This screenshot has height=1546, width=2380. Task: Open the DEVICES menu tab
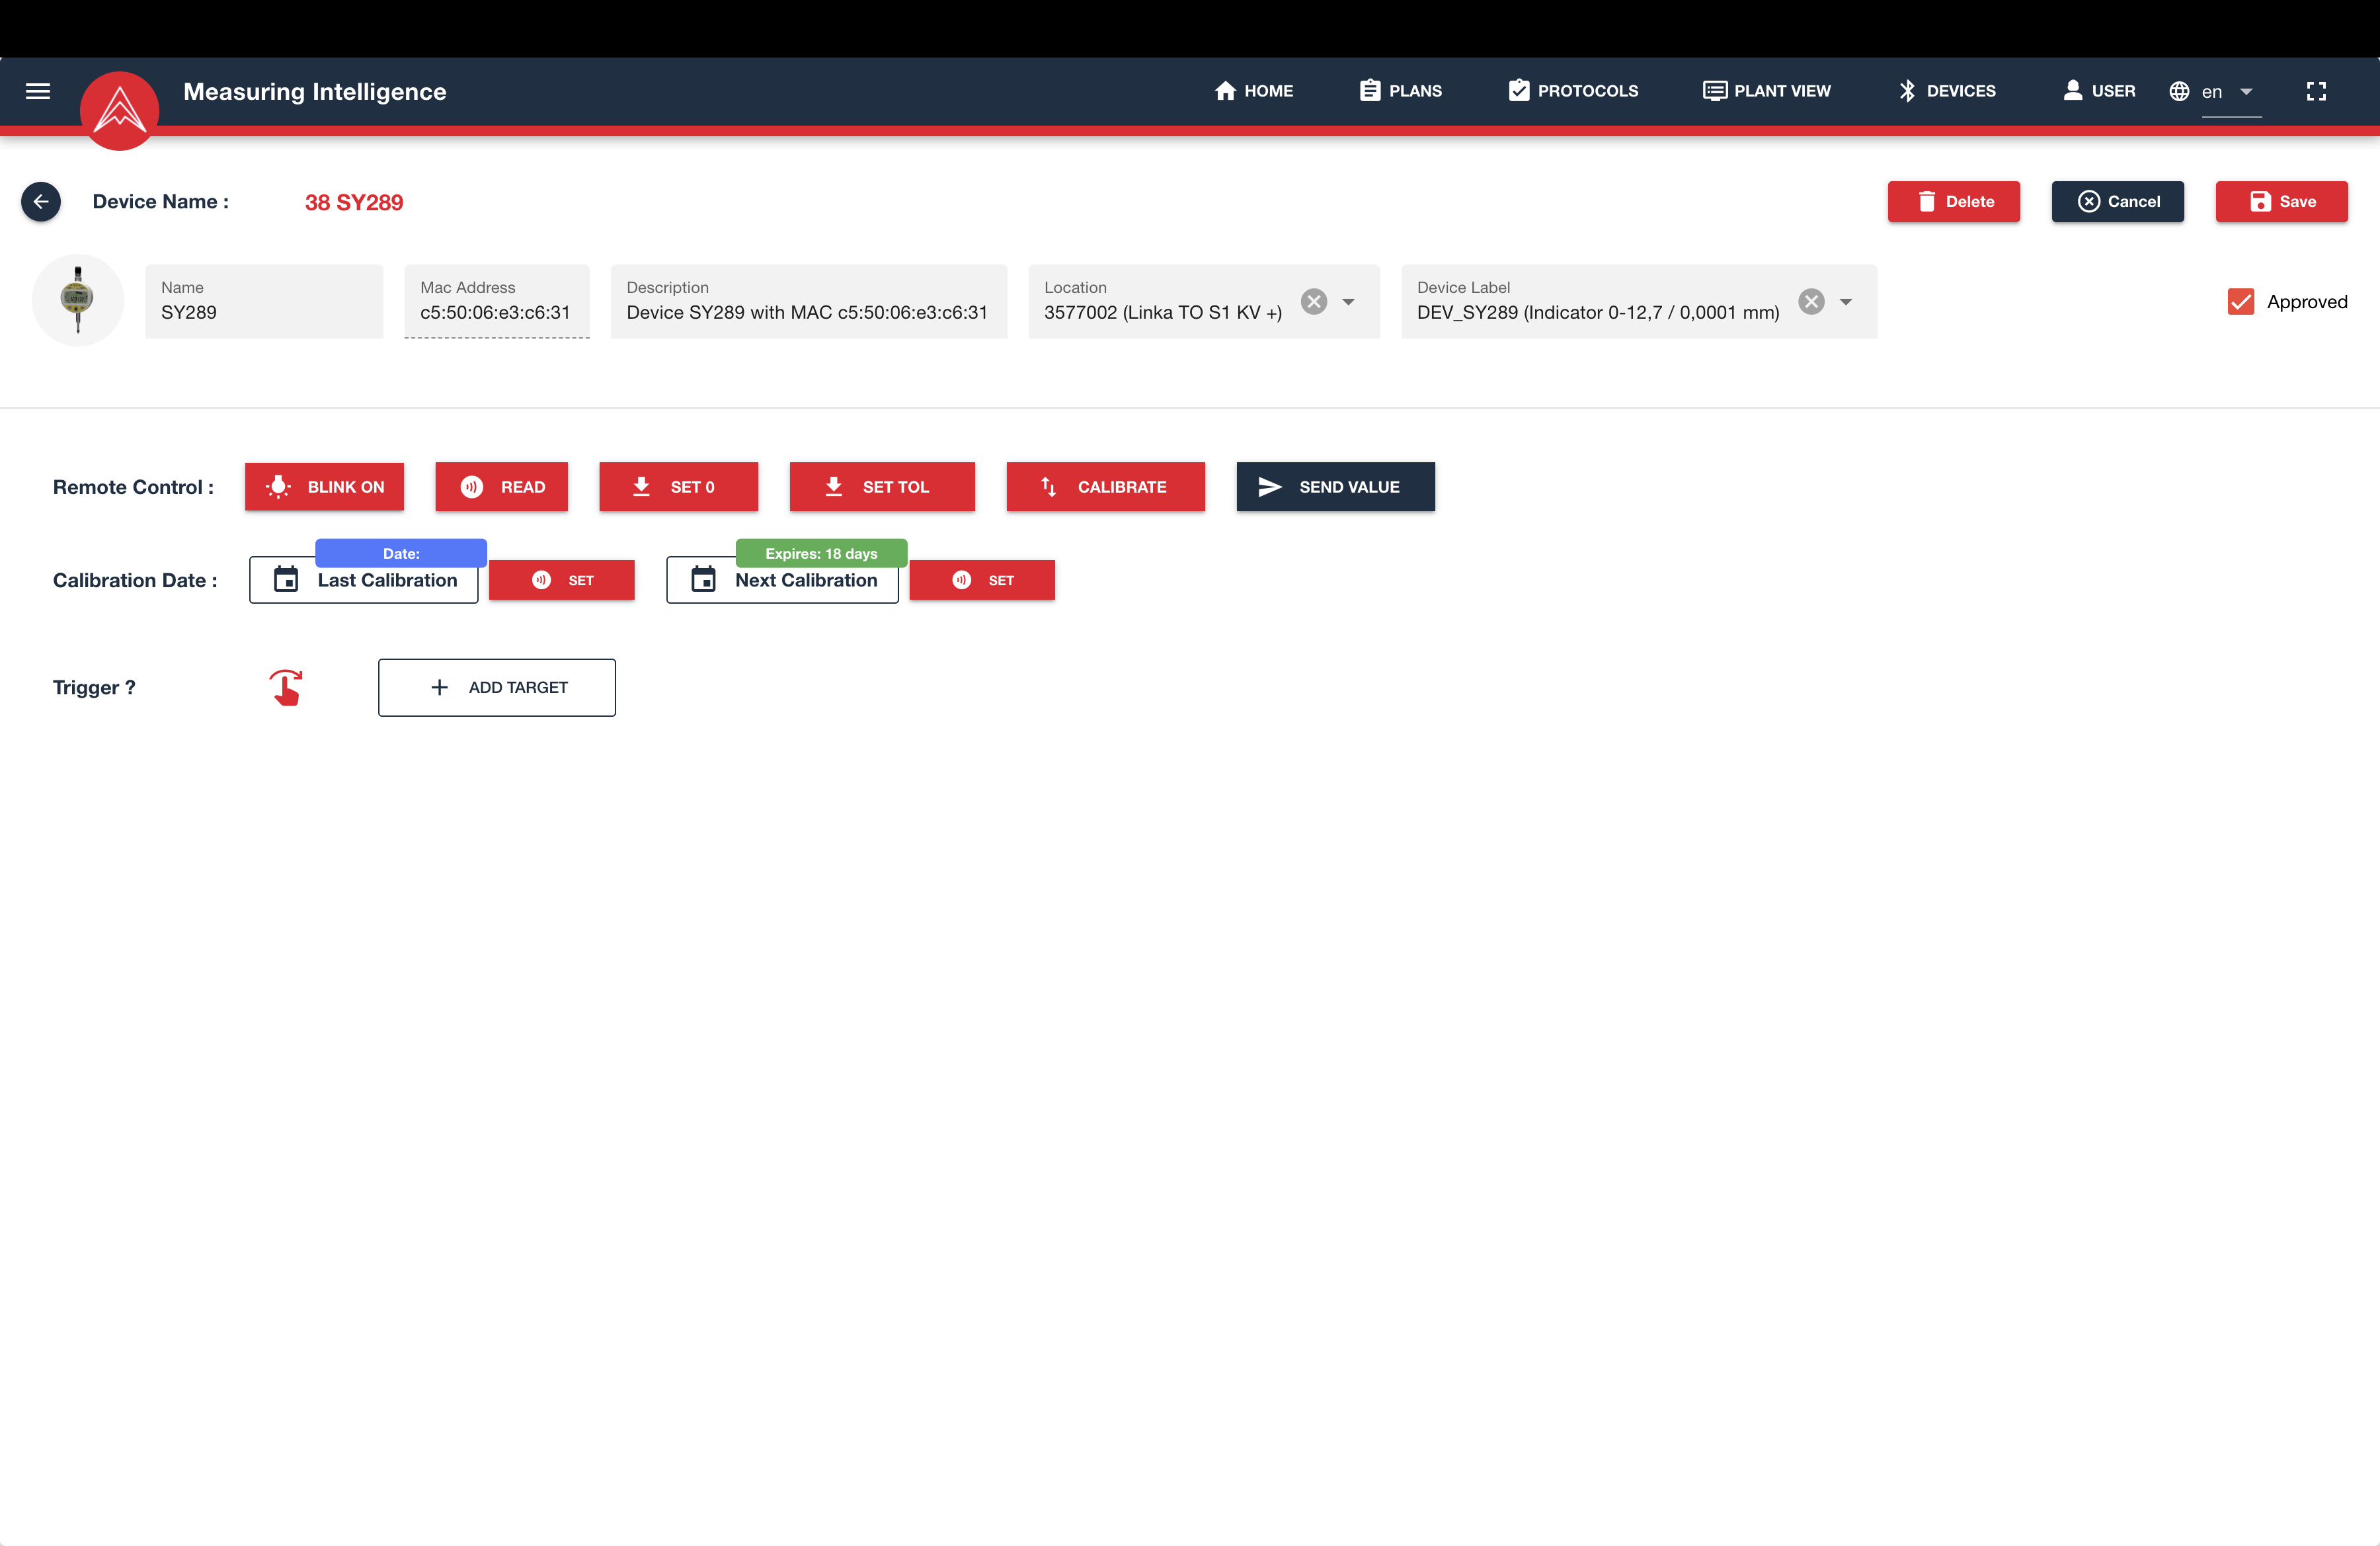click(1946, 90)
